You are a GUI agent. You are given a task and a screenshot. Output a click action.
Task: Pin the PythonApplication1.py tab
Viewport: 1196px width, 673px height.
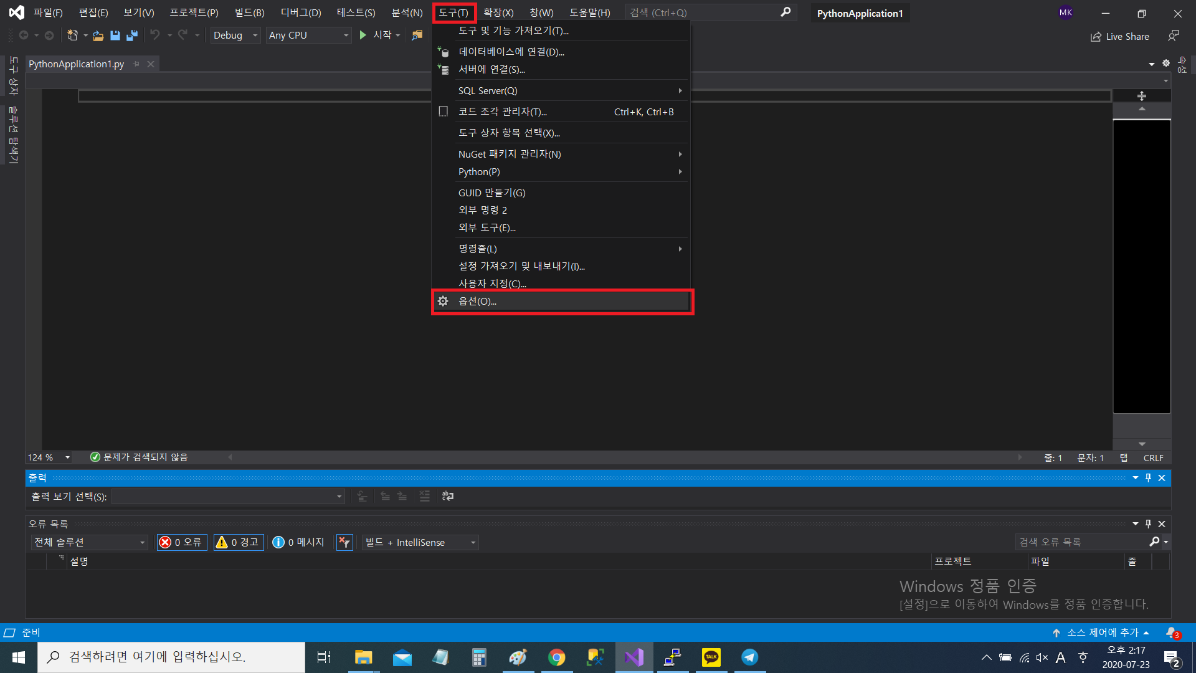[136, 64]
